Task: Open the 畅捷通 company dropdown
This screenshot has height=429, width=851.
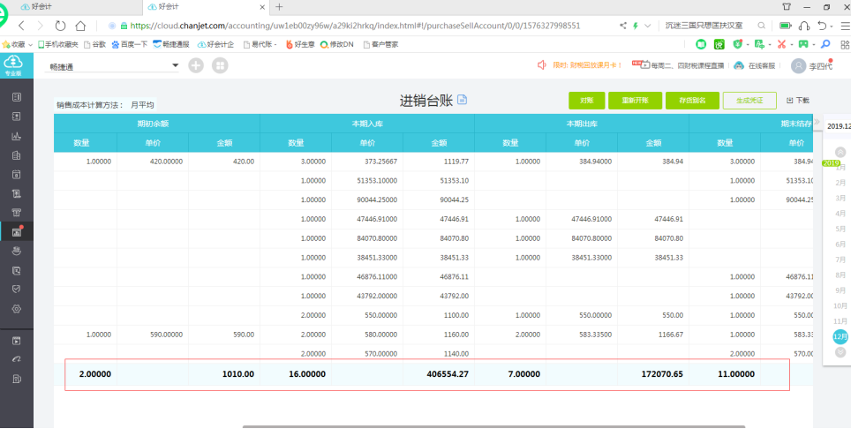Action: (175, 65)
